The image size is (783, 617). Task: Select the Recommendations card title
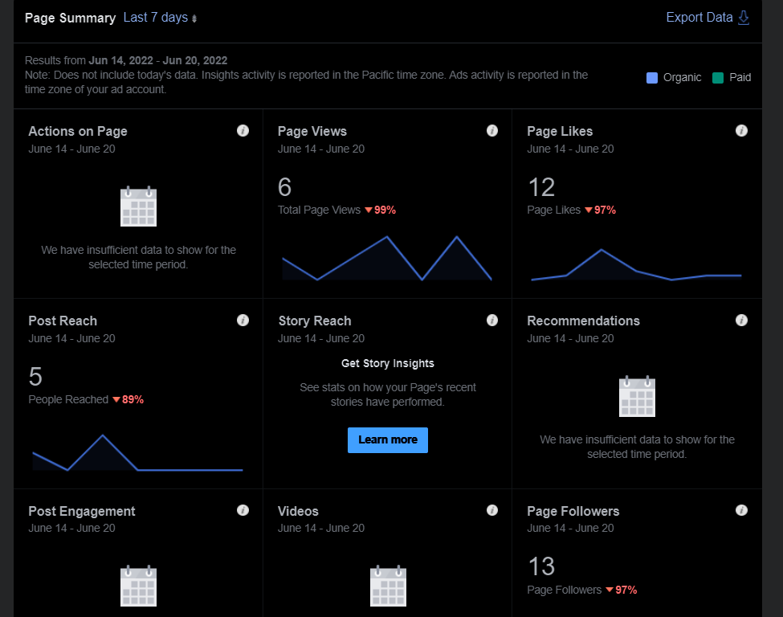click(x=583, y=321)
